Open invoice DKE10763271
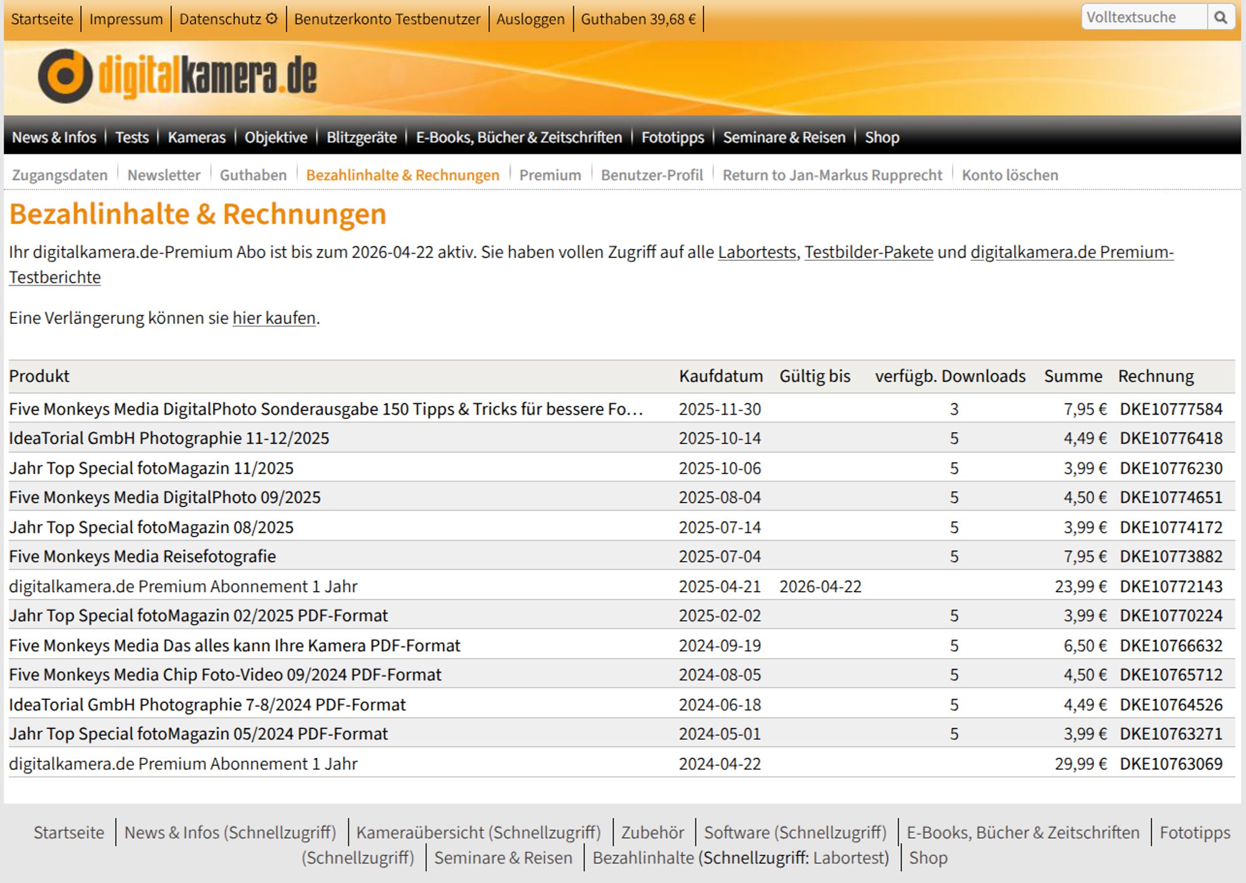The width and height of the screenshot is (1246, 883). pos(1171,734)
